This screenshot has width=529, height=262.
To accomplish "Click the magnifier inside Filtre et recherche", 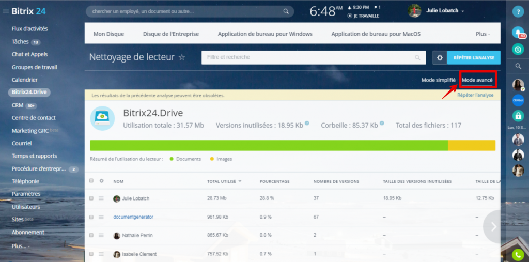I will (417, 57).
